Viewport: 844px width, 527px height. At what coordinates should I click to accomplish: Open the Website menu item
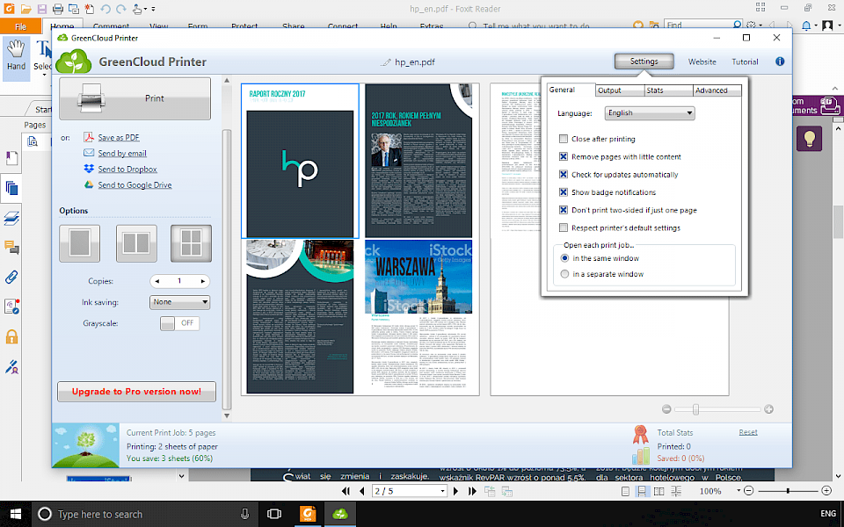click(x=702, y=61)
